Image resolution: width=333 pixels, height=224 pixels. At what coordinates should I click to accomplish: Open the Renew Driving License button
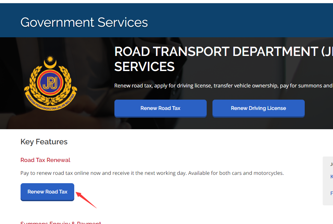pos(258,108)
